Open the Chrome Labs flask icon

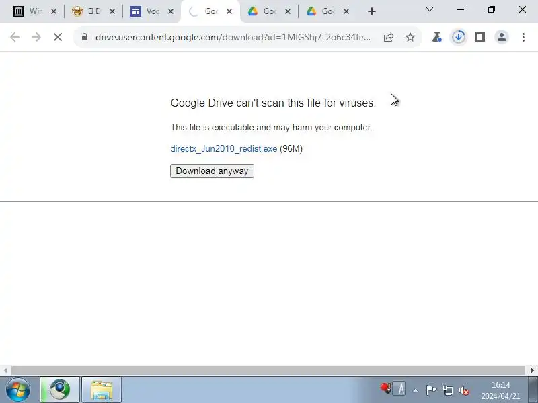pyautogui.click(x=436, y=37)
